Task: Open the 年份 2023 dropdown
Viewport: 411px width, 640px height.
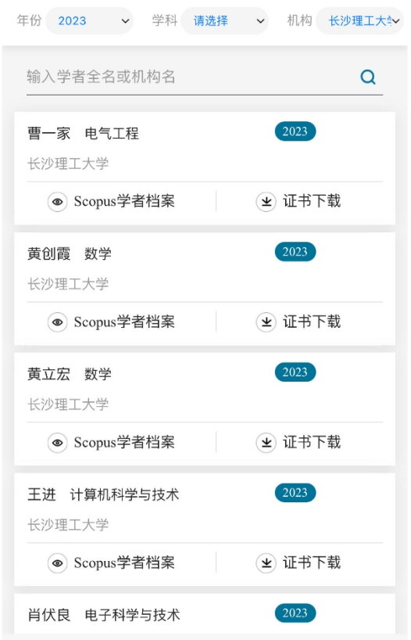Action: tap(89, 20)
